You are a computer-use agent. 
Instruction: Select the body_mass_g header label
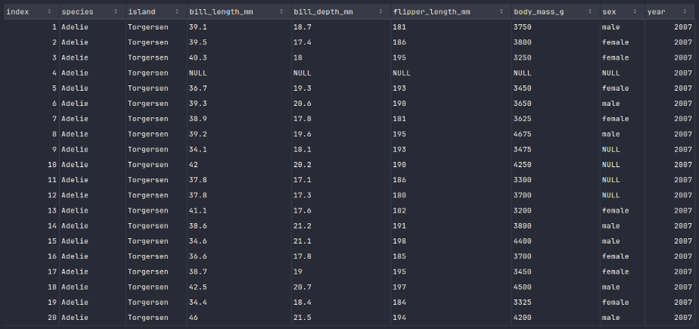tap(539, 12)
